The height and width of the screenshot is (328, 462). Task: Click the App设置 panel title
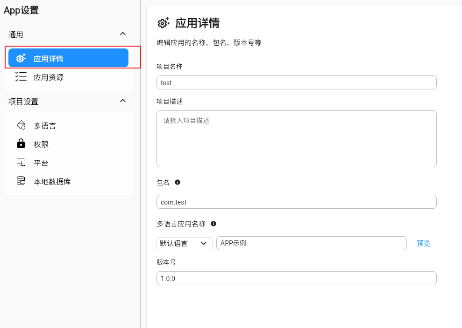[21, 10]
